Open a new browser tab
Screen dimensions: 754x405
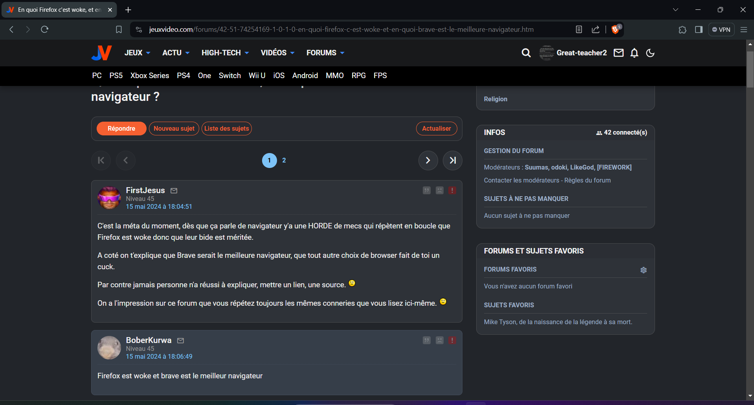point(128,10)
